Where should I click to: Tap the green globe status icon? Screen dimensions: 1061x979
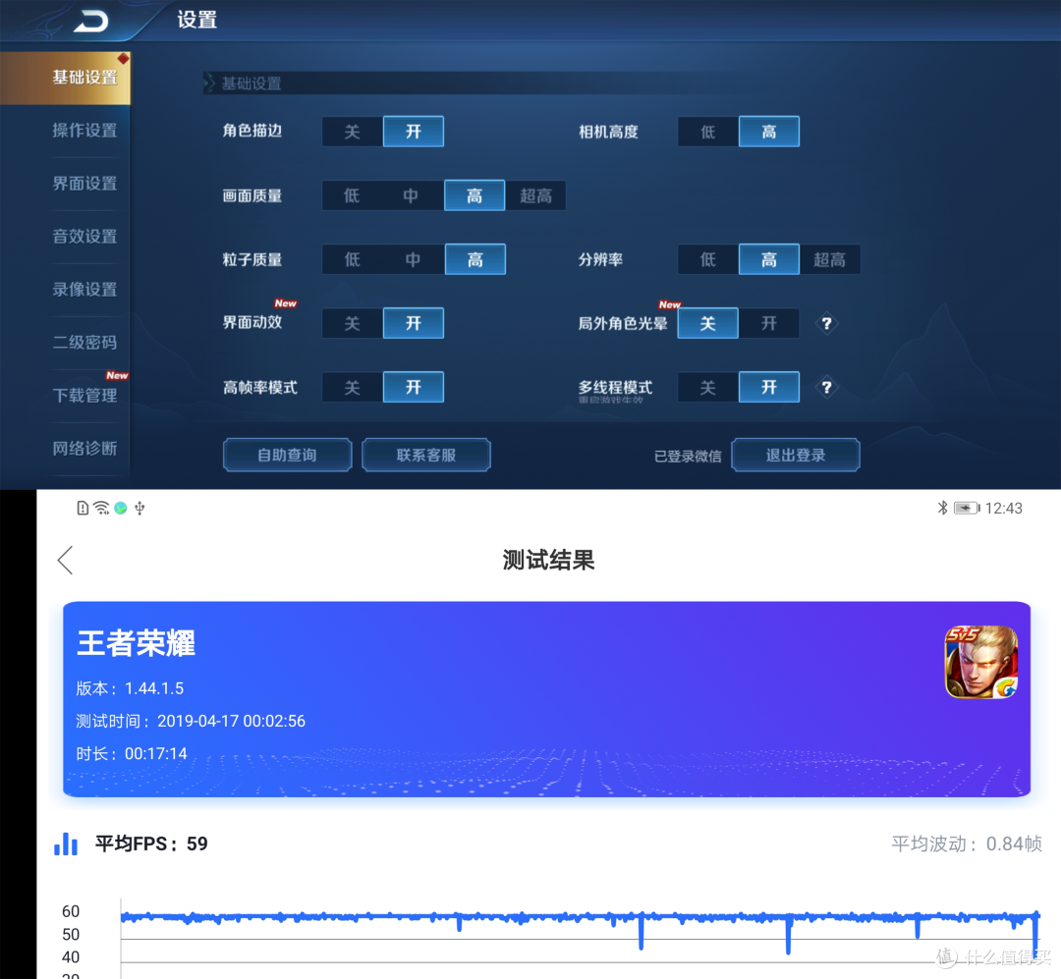[121, 508]
